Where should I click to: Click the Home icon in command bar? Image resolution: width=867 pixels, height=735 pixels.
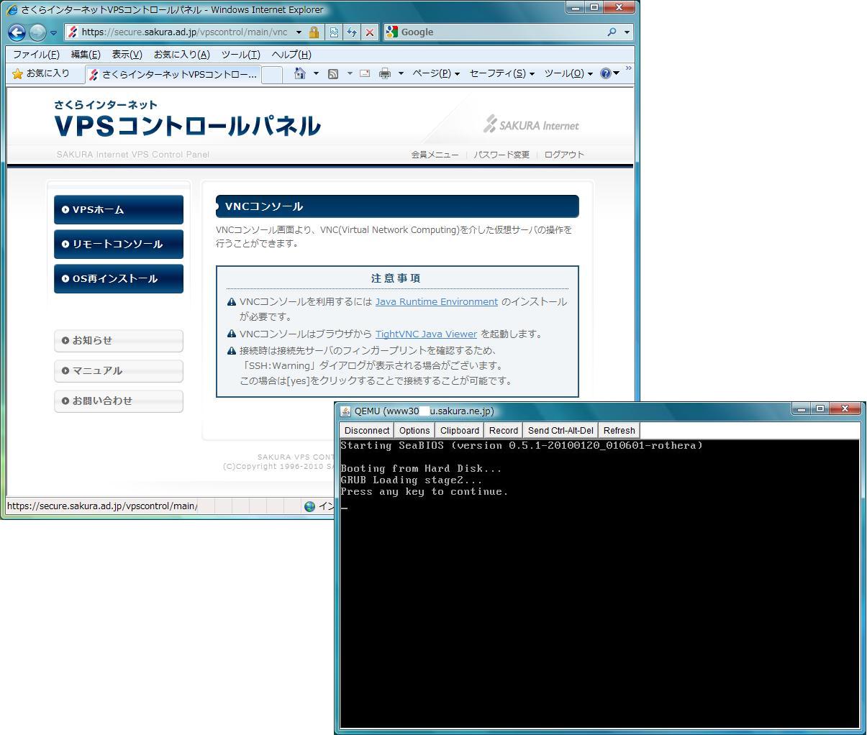point(300,73)
